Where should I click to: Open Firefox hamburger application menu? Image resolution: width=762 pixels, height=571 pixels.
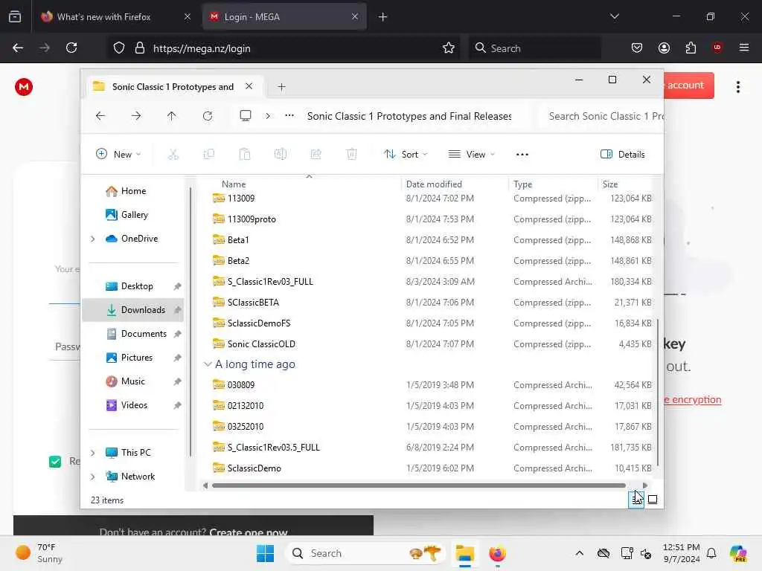(743, 48)
